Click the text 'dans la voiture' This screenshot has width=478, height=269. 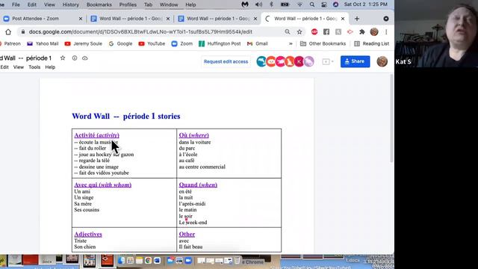(195, 142)
